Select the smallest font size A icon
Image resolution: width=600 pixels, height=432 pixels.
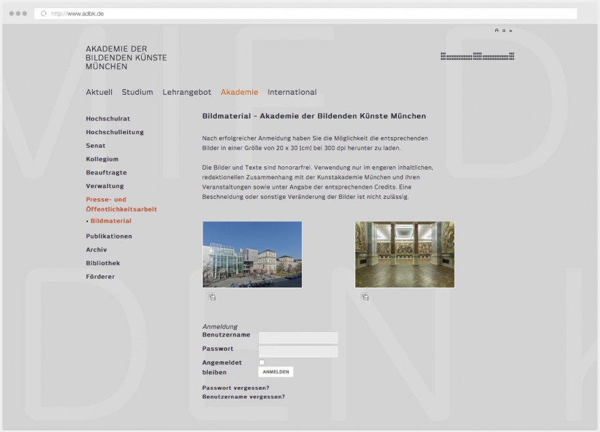tap(511, 31)
